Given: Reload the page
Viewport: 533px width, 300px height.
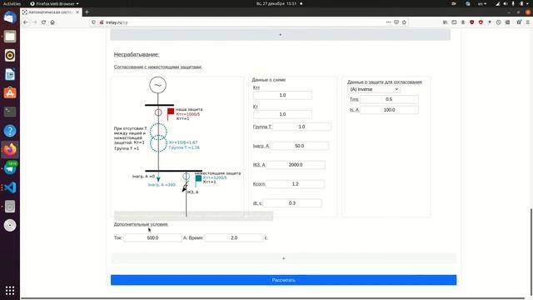Looking at the screenshot, I should click(x=43, y=22).
